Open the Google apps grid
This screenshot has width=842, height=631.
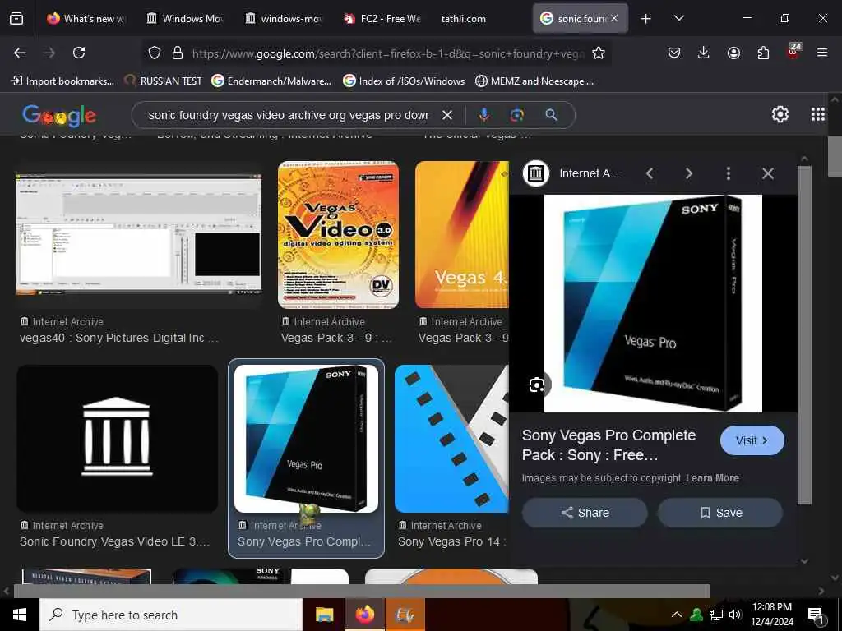pyautogui.click(x=818, y=114)
